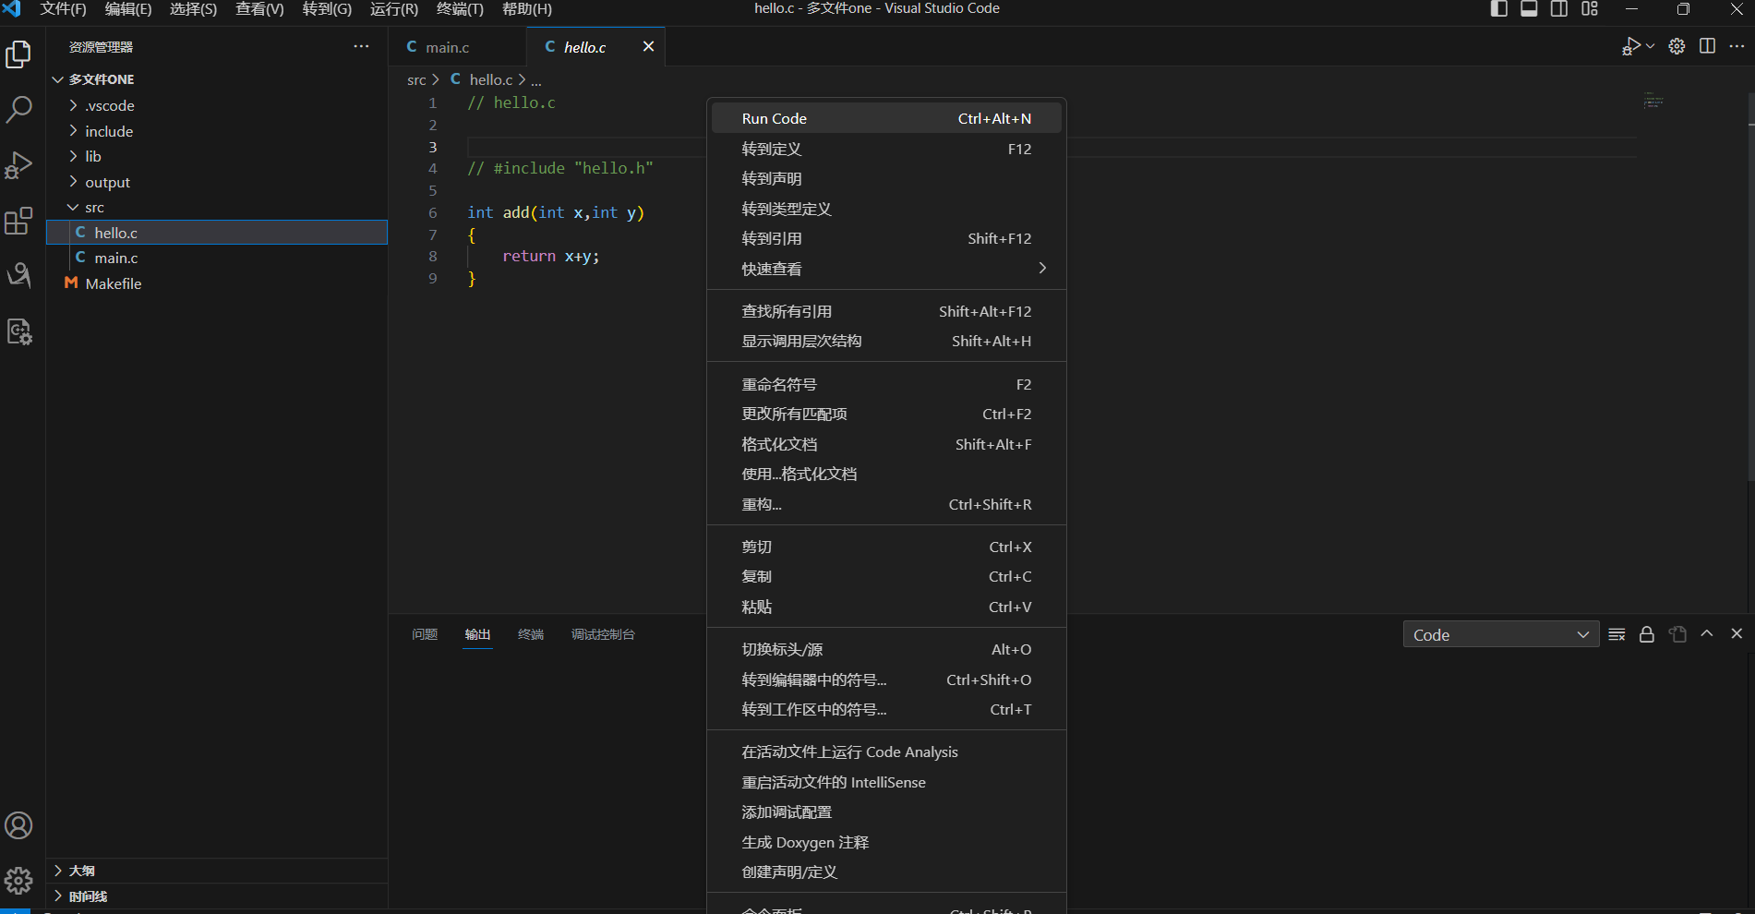1755x914 pixels.
Task: Expand the 大纲 outline section
Action: pos(217,871)
